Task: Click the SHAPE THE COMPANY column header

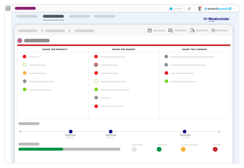Action: [x=195, y=49]
